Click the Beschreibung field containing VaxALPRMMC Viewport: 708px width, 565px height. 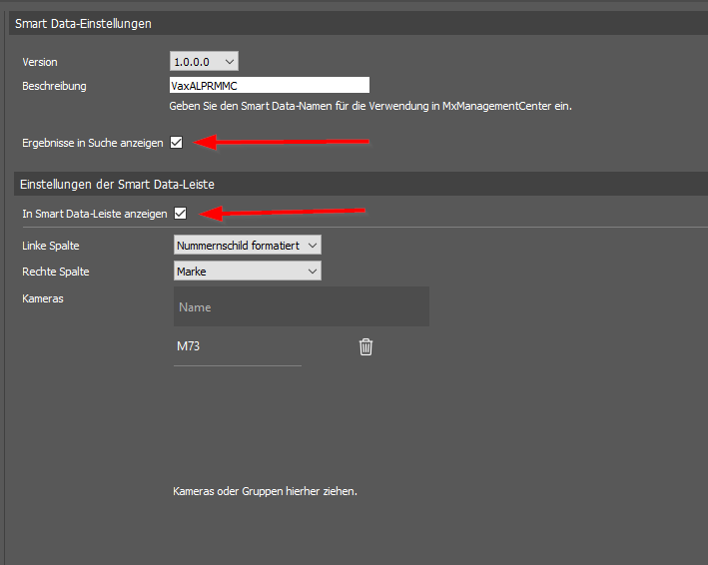click(x=270, y=85)
